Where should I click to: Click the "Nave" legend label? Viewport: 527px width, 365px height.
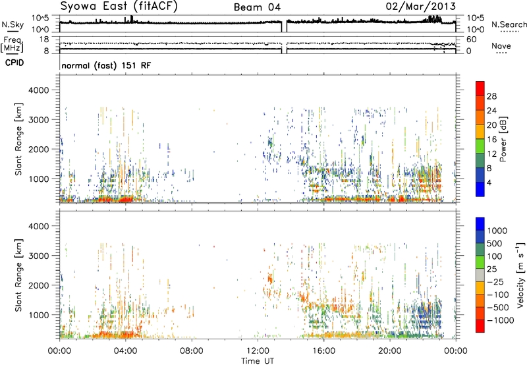(501, 45)
